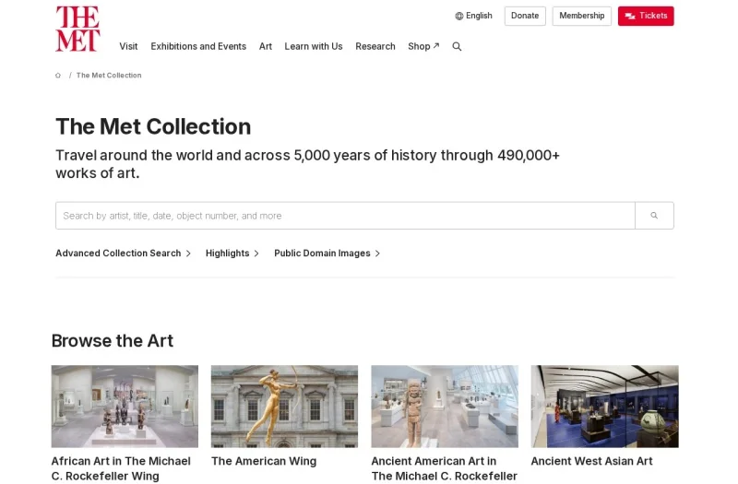Focus the collection search input field
This screenshot has height=484, width=738.
point(345,216)
